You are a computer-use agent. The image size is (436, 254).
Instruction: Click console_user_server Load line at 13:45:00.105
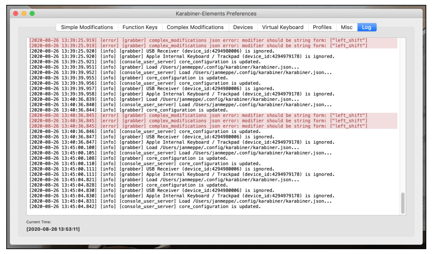click(x=180, y=153)
